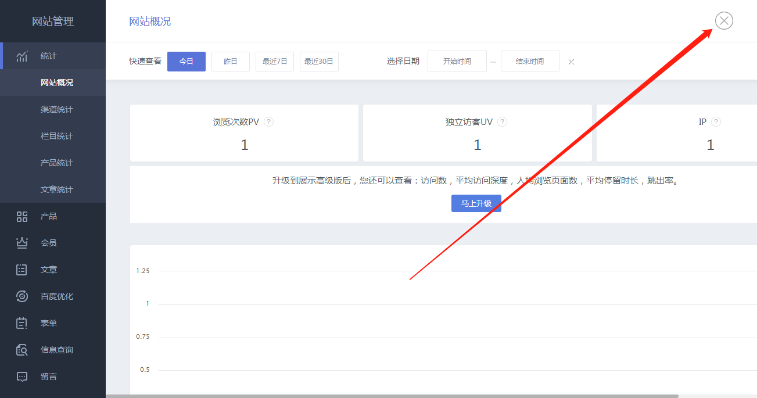This screenshot has height=398, width=757.
Task: Click the message bubble icon in sidebar
Action: pos(22,377)
